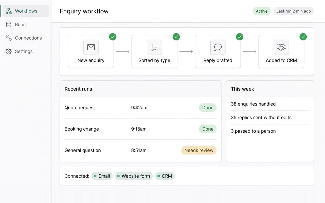Open the Quote request run row
The image size is (325, 203).
140,108
